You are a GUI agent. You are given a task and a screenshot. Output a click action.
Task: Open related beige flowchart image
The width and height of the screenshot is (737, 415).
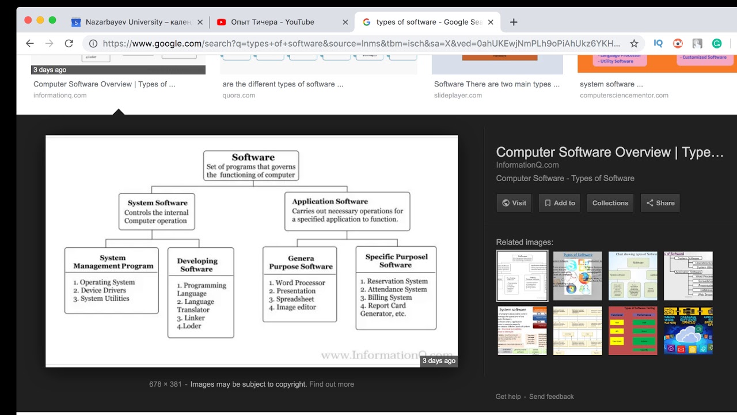578,331
